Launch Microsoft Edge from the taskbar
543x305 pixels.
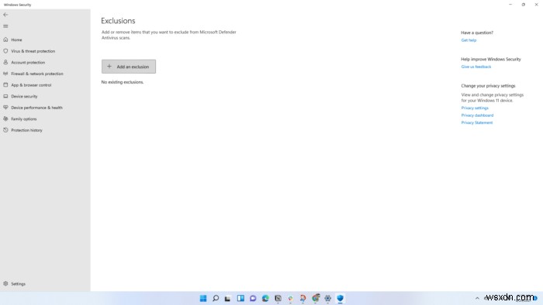coord(265,298)
